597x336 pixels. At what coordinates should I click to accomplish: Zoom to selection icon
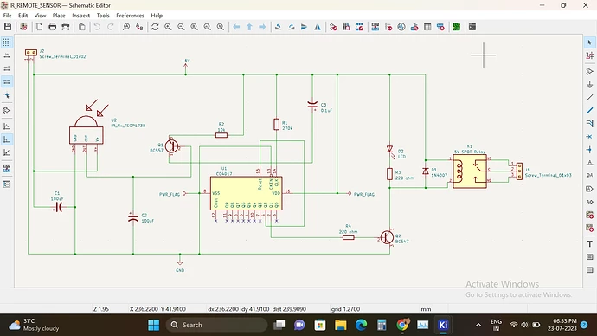(221, 27)
